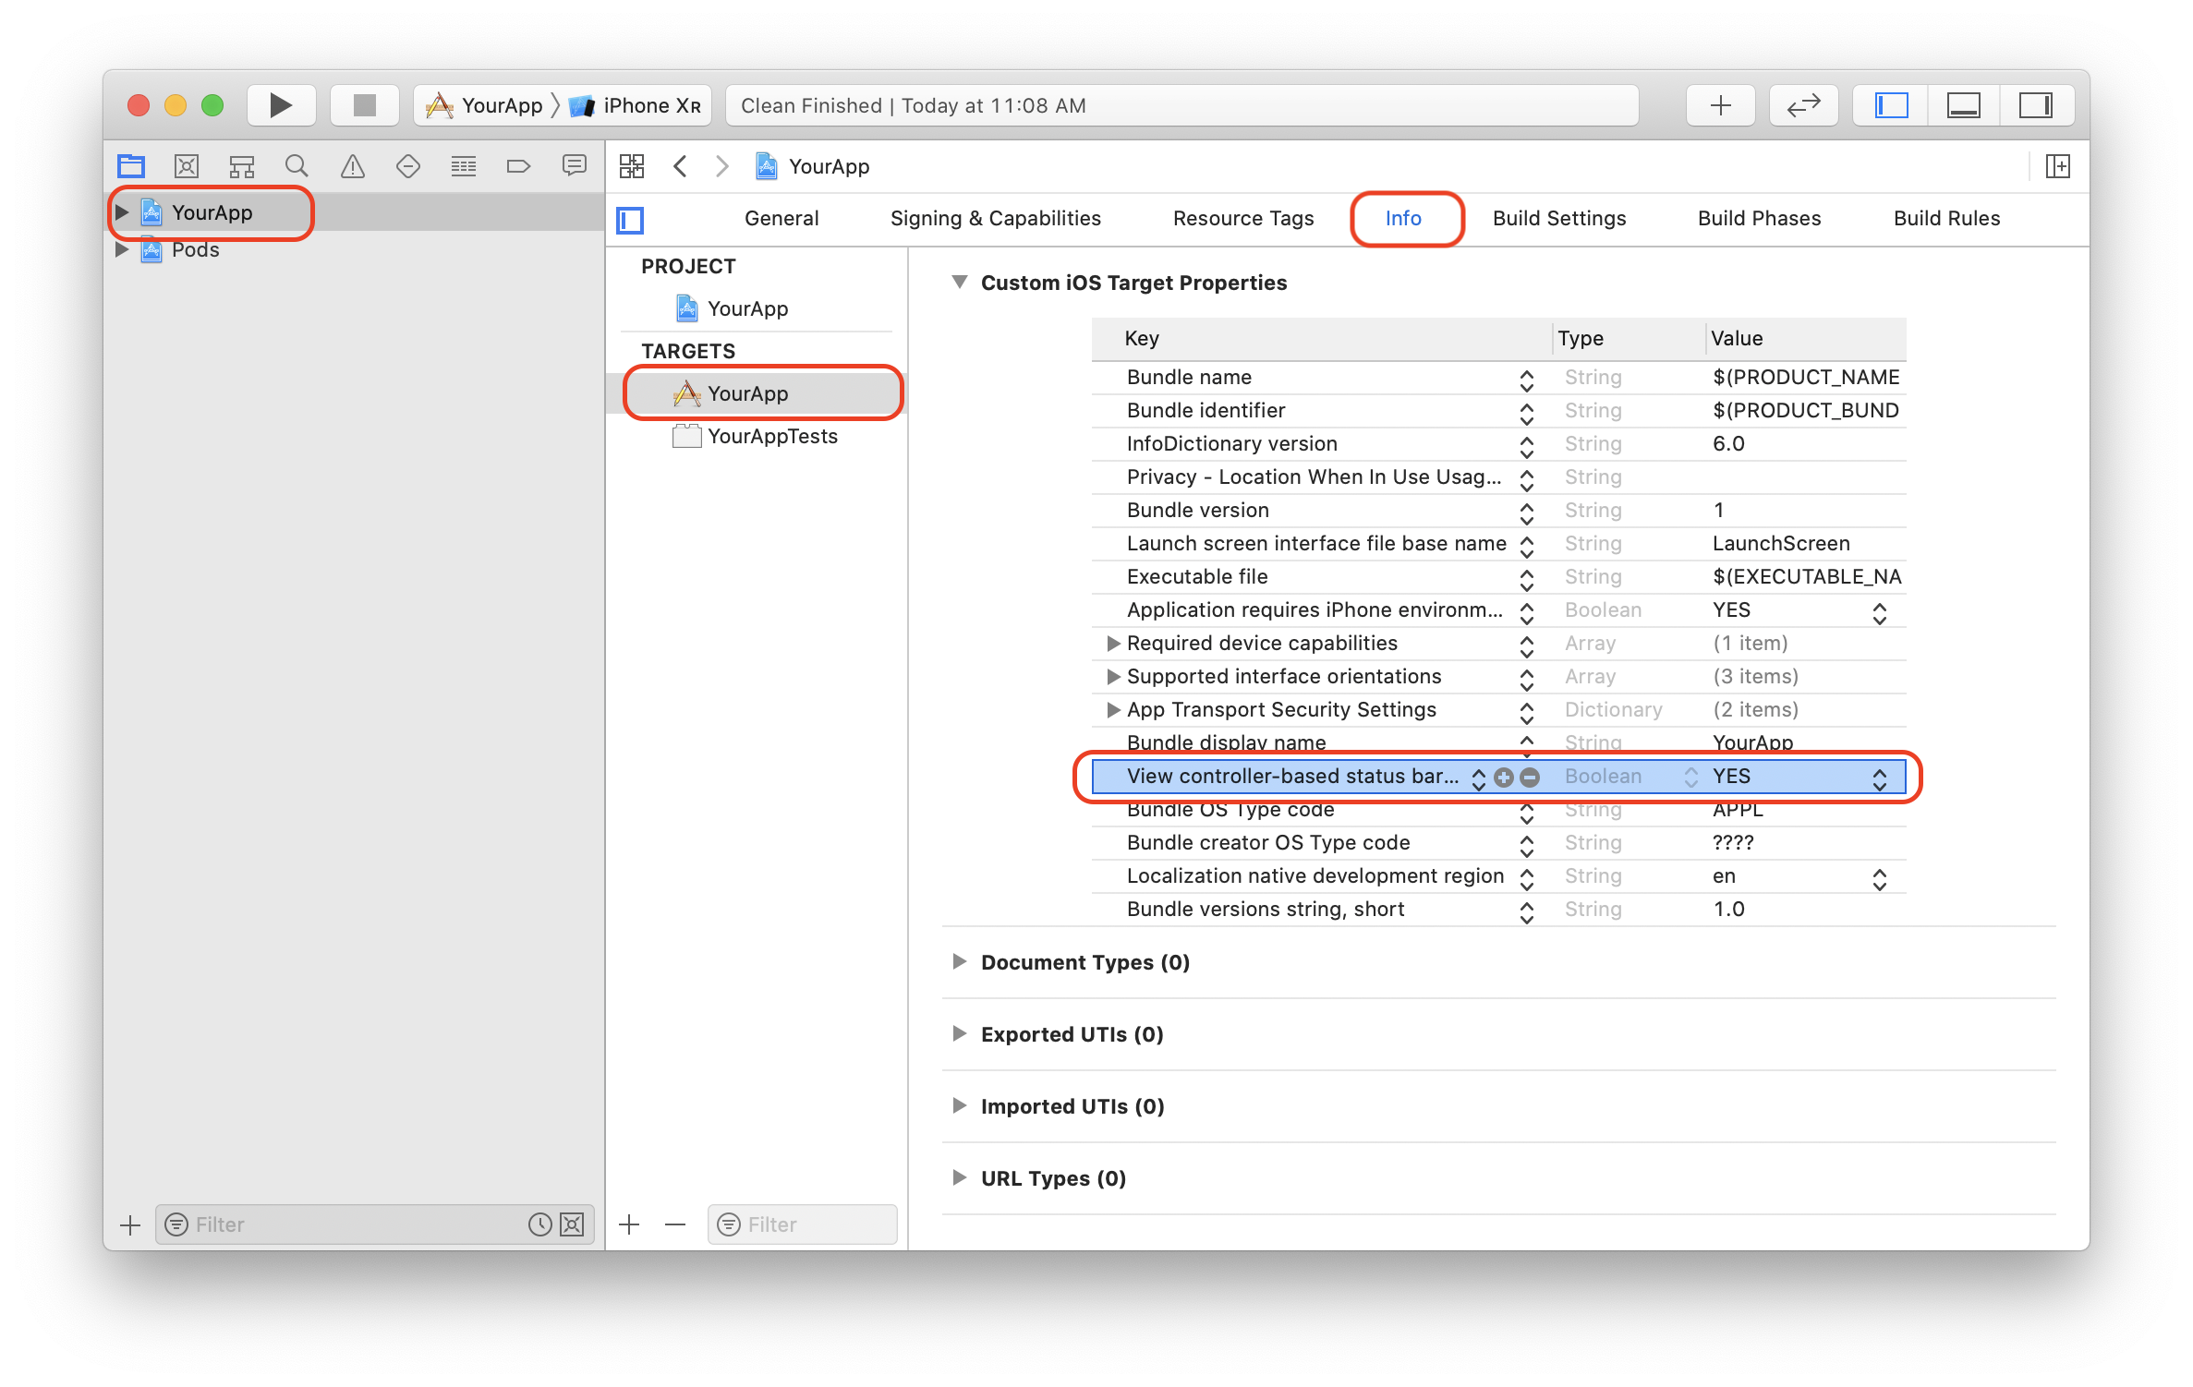
Task: Open YES value dropdown for status bar row
Action: [x=1879, y=778]
